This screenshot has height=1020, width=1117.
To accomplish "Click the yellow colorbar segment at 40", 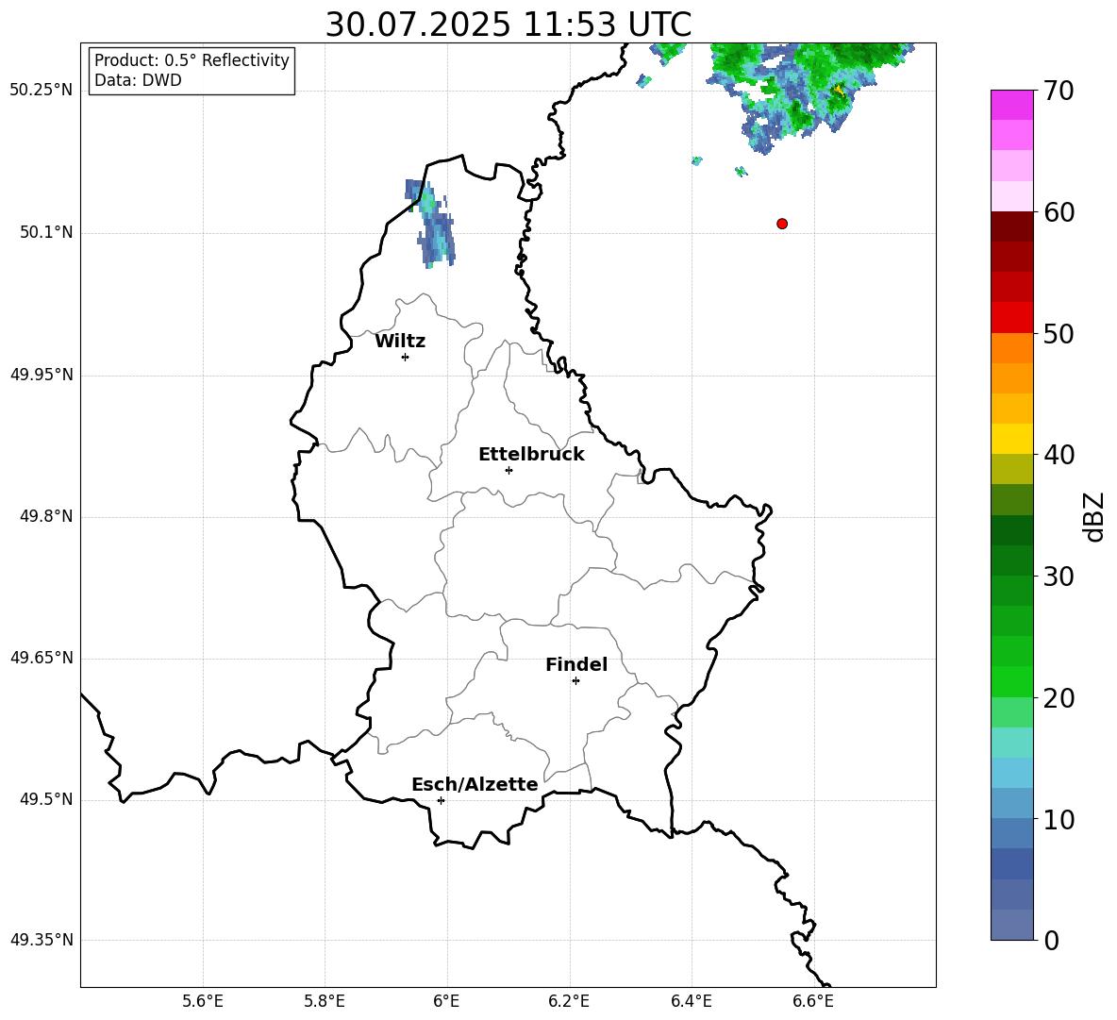I will point(1011,439).
